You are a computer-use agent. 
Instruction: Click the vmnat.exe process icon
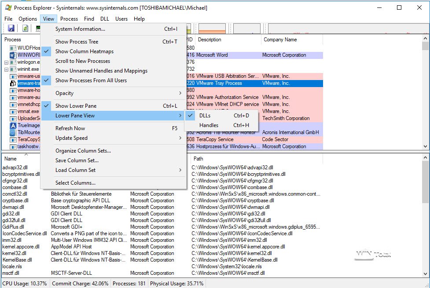[x=13, y=112]
